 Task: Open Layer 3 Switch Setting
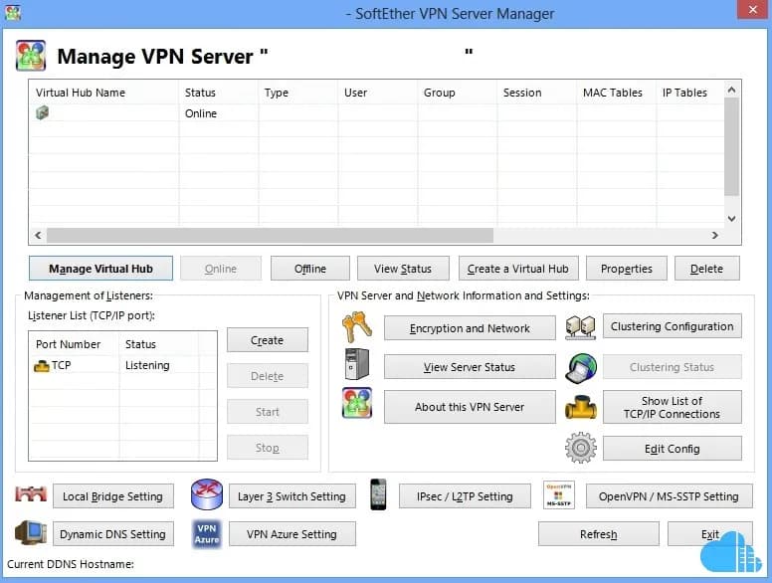(291, 496)
